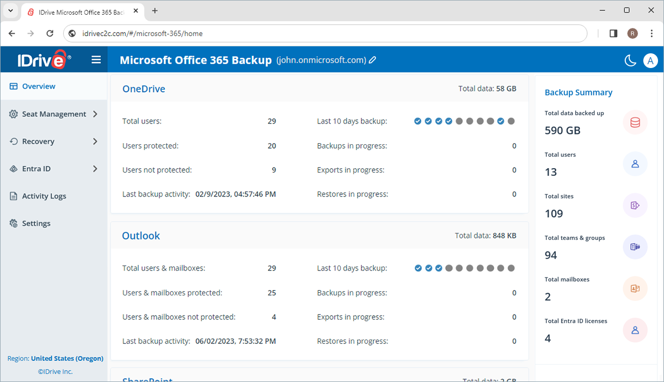Click the Users & mailboxes protected value 25
664x382 pixels.
[x=272, y=293]
